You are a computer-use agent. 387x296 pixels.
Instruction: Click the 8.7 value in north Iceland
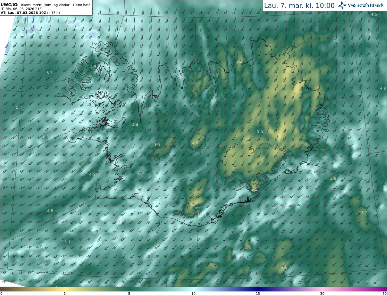pos(213,100)
